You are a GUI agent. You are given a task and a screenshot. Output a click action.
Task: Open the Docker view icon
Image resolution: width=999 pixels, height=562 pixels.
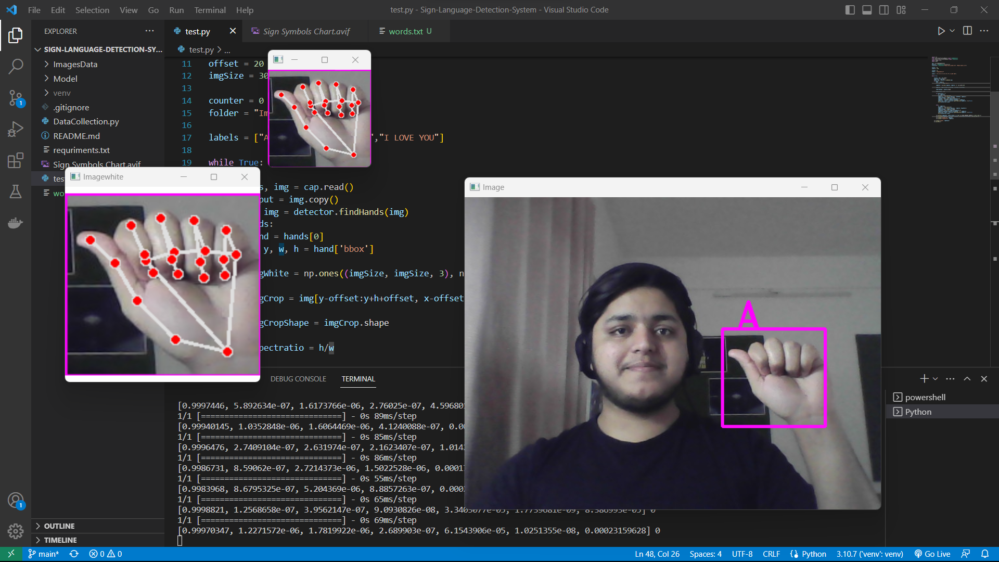click(x=16, y=223)
